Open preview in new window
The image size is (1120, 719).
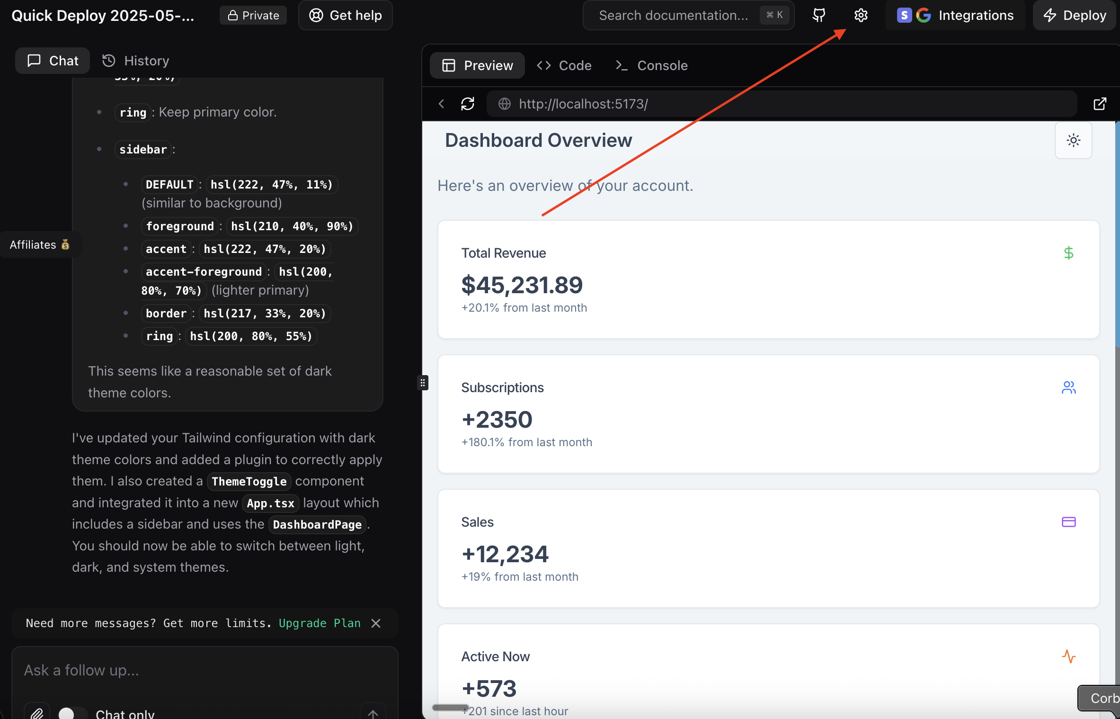pyautogui.click(x=1100, y=104)
